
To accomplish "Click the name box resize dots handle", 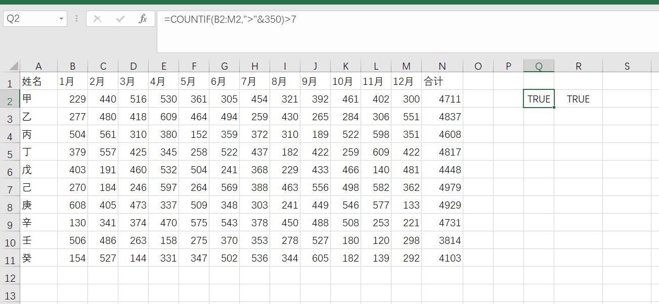I will (x=77, y=19).
